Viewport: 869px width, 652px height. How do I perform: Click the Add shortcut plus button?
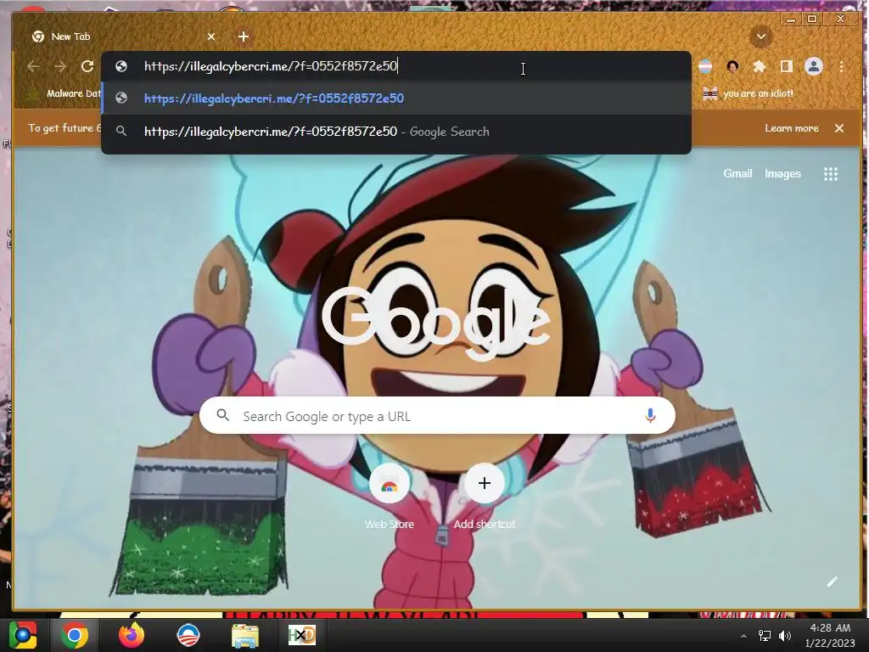485,483
